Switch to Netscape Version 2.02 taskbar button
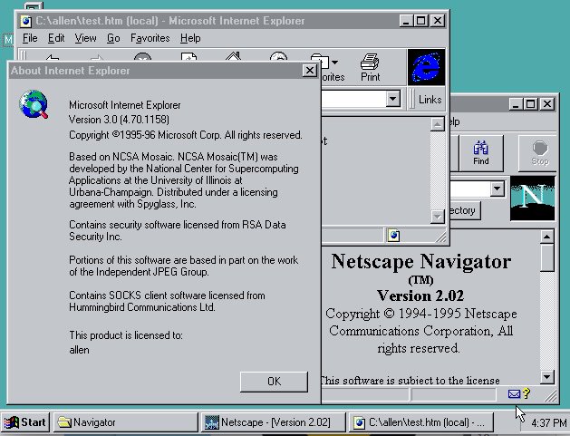570x436 pixels. click(273, 422)
